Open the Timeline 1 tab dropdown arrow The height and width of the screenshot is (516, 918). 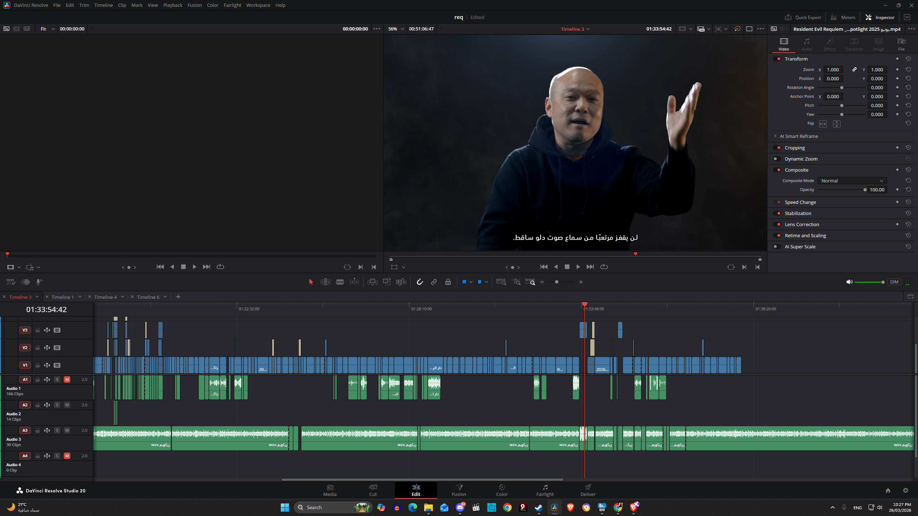click(80, 297)
